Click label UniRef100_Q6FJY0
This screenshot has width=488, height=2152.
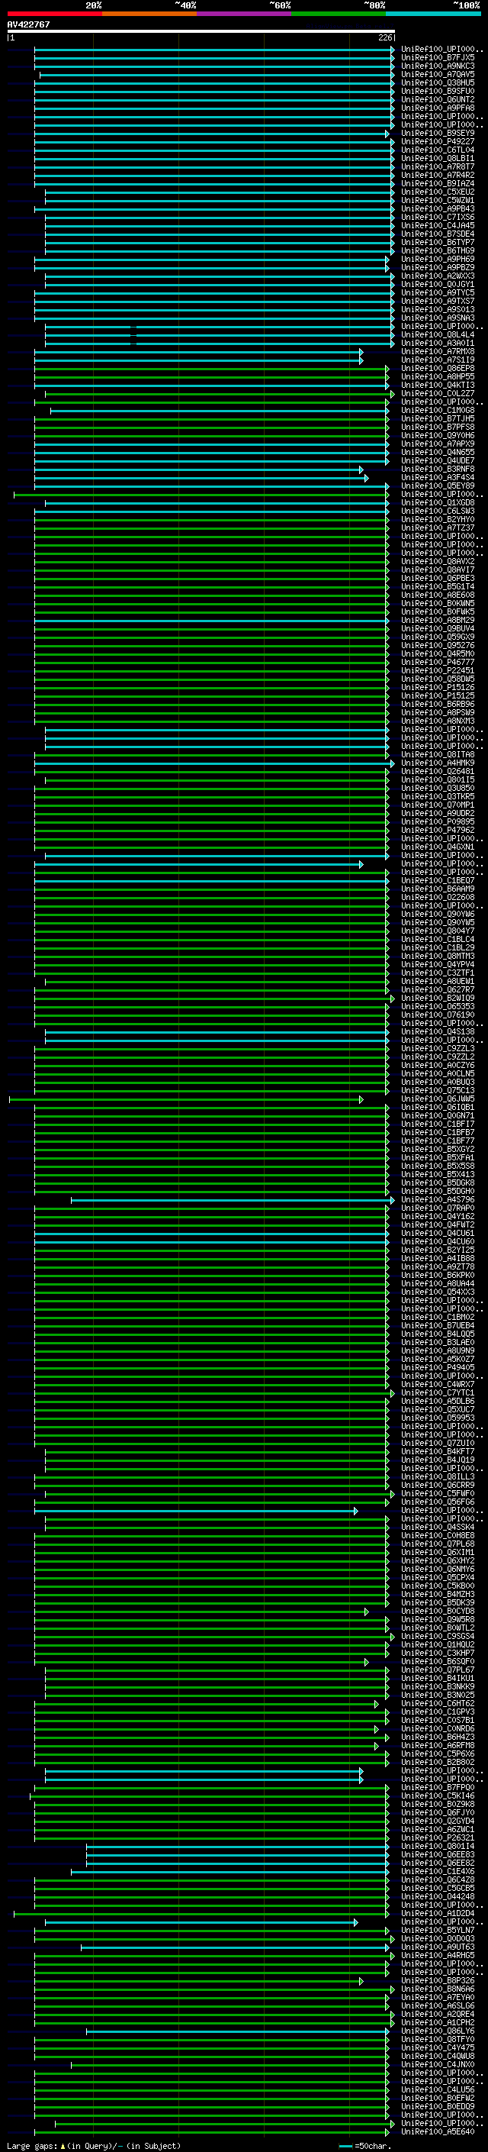click(438, 1813)
